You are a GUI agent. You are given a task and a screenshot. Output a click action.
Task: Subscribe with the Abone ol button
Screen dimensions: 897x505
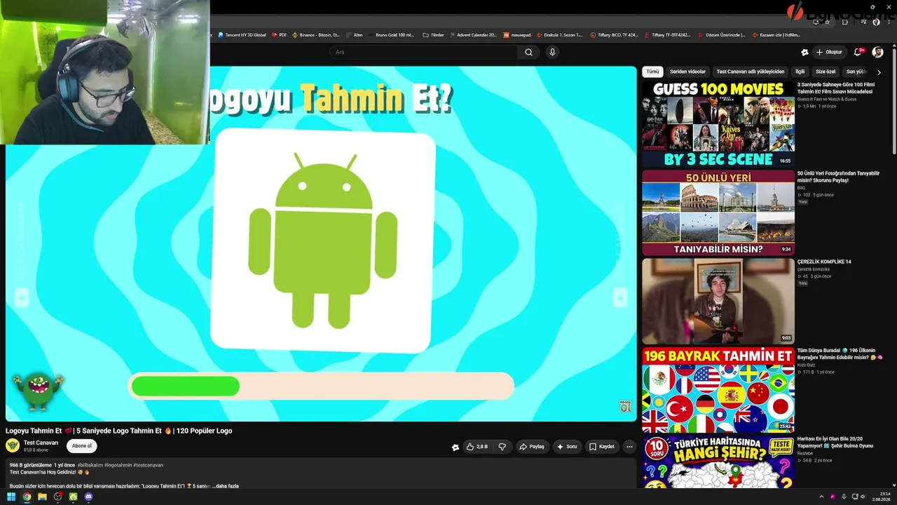click(81, 446)
